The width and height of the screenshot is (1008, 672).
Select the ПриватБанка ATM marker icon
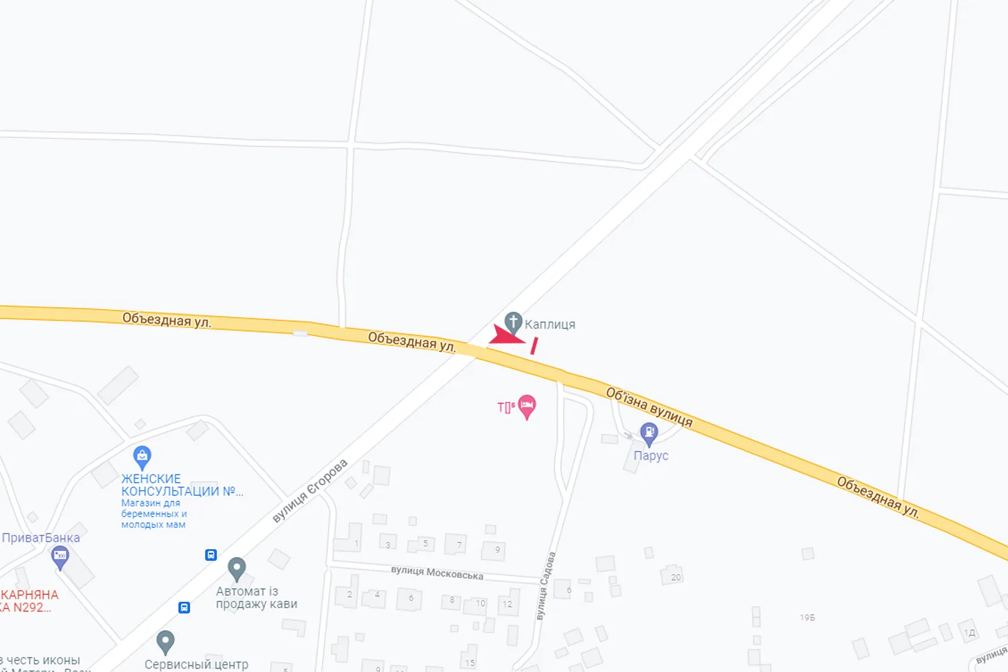tap(60, 557)
